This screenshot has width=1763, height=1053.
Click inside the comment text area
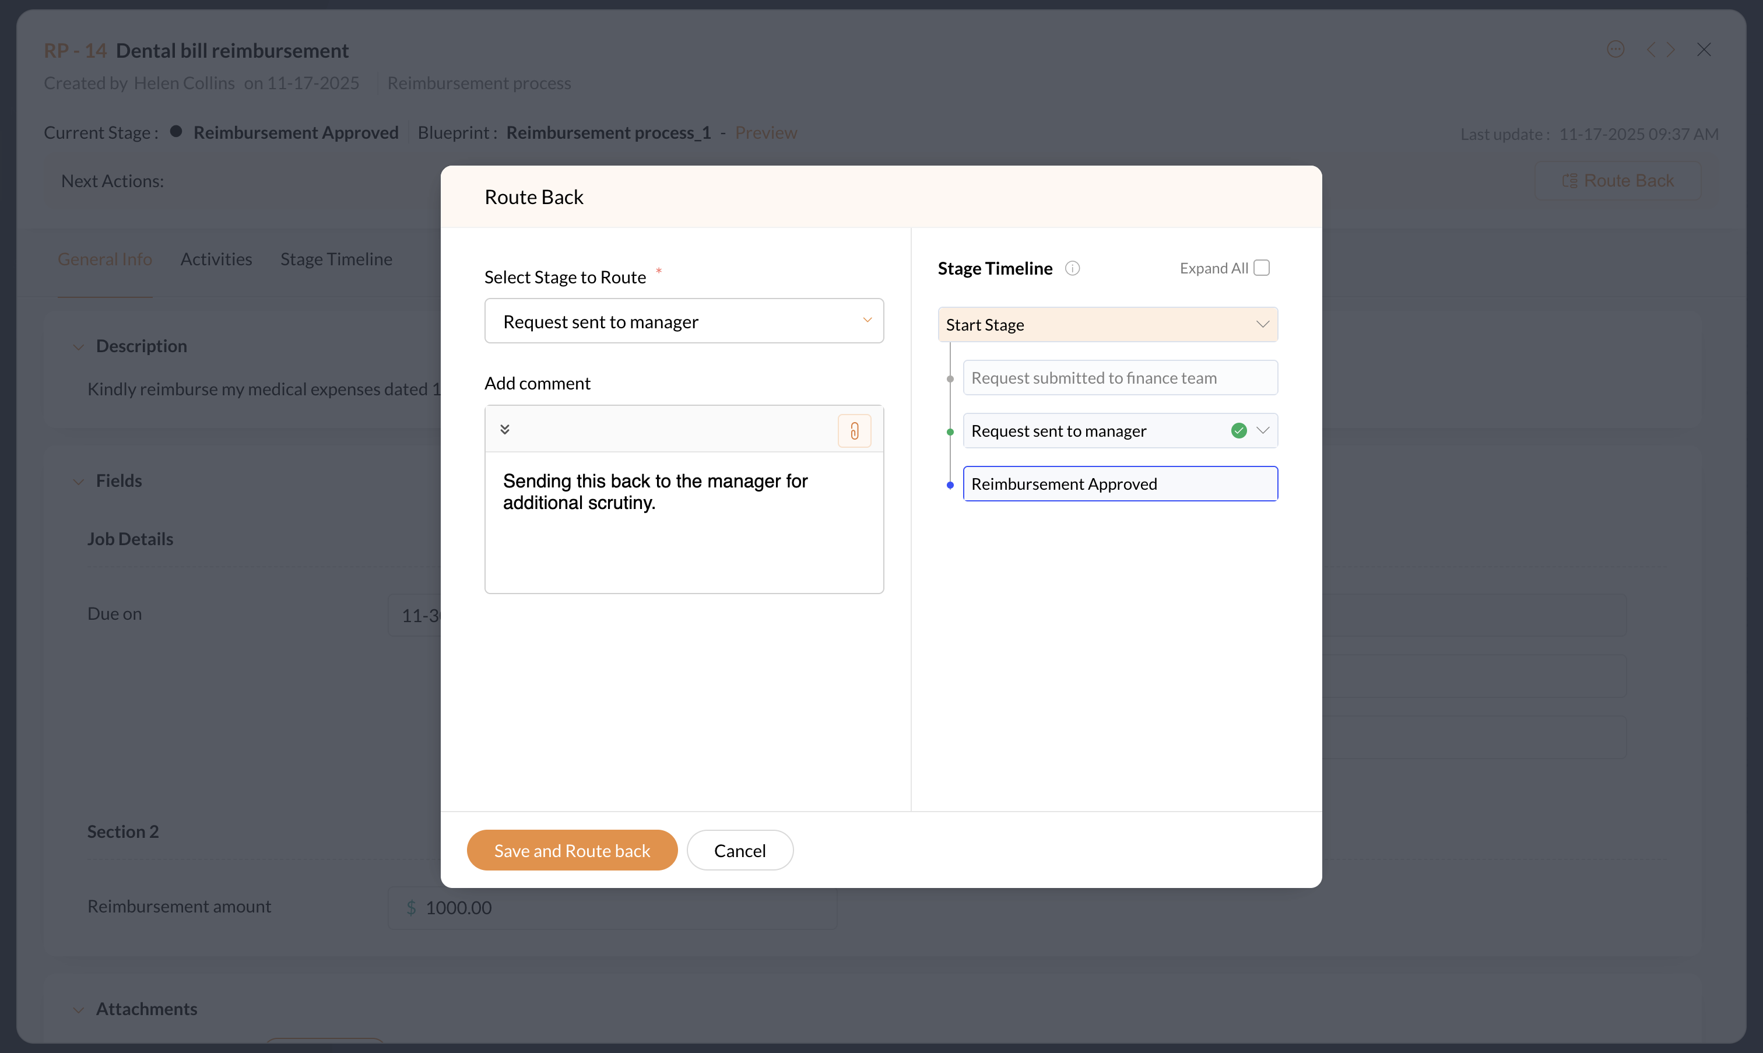(684, 539)
